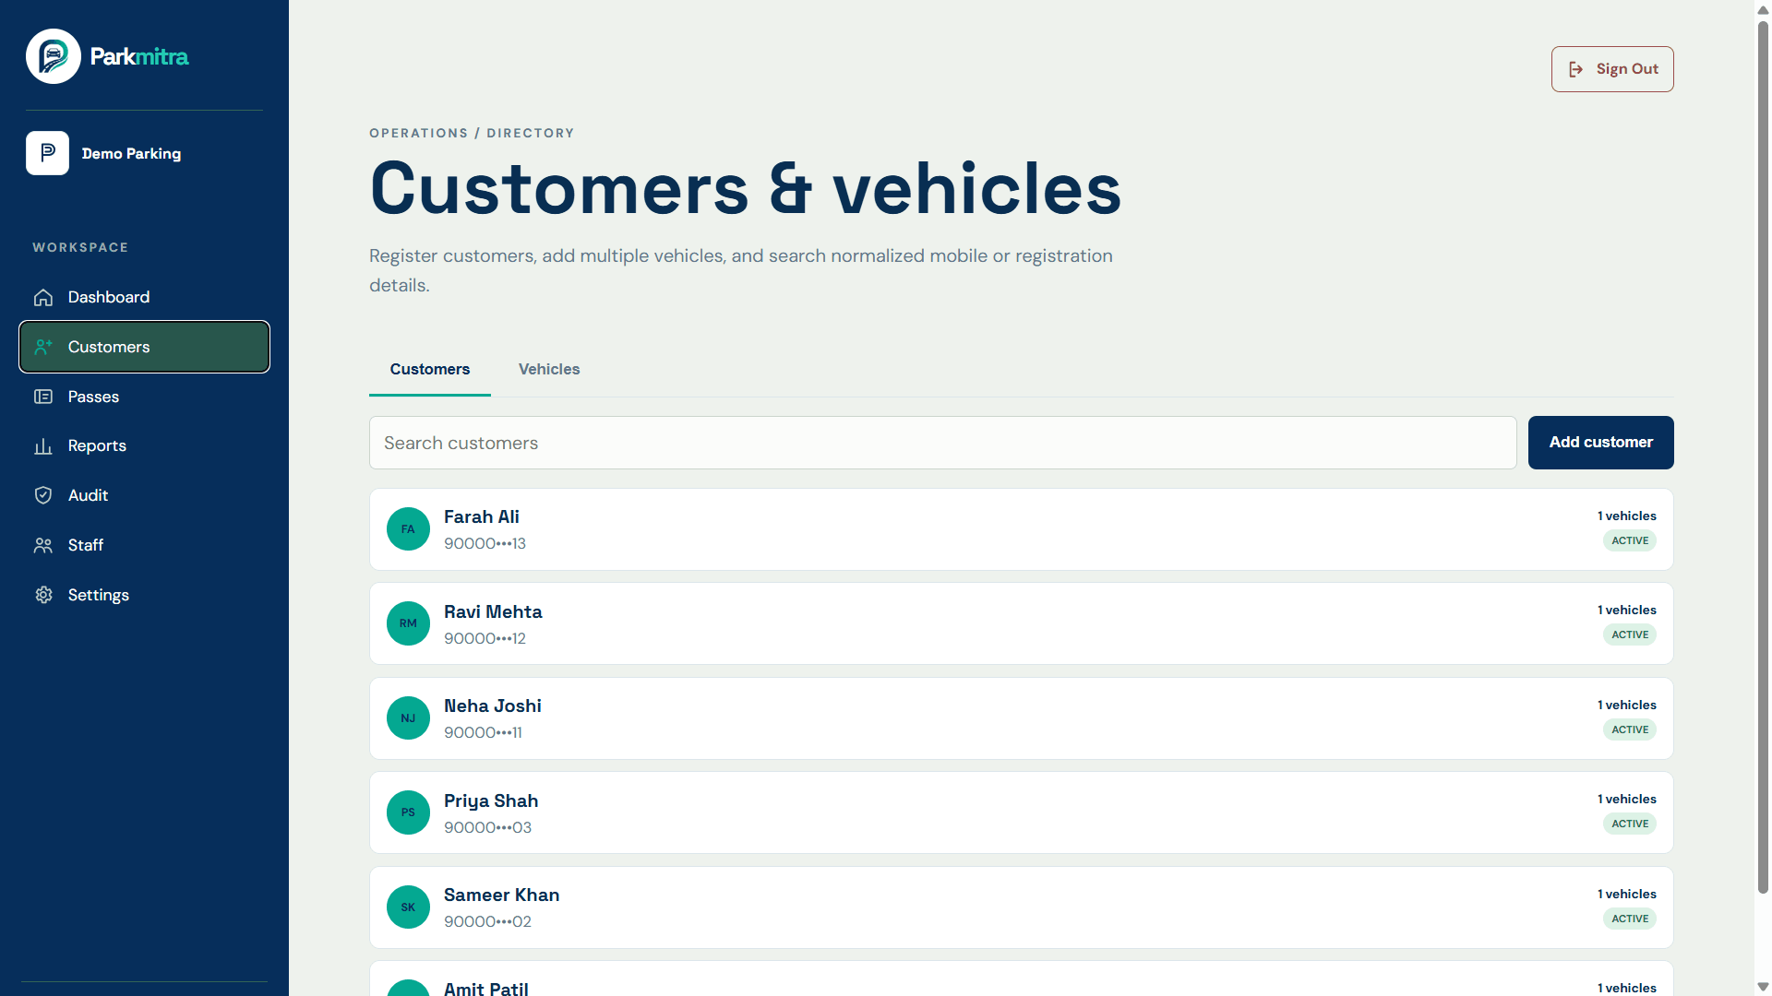1772x996 pixels.
Task: Click phone number 90000•••03
Action: (x=487, y=827)
